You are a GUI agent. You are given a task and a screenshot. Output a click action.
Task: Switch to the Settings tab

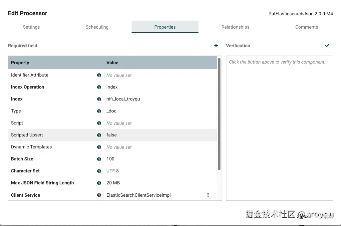(x=31, y=27)
